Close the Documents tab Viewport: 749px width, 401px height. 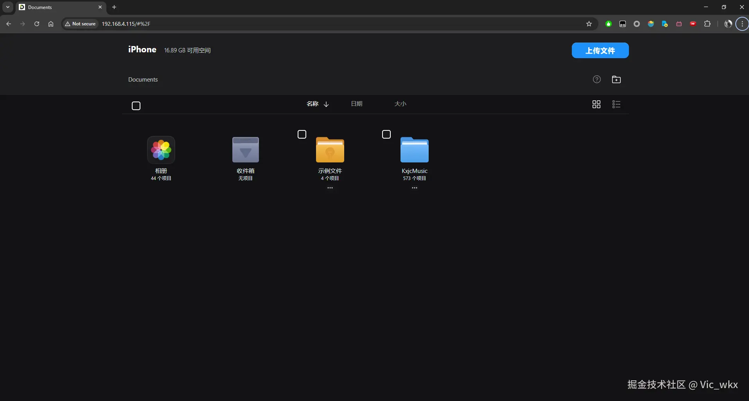[x=100, y=7]
